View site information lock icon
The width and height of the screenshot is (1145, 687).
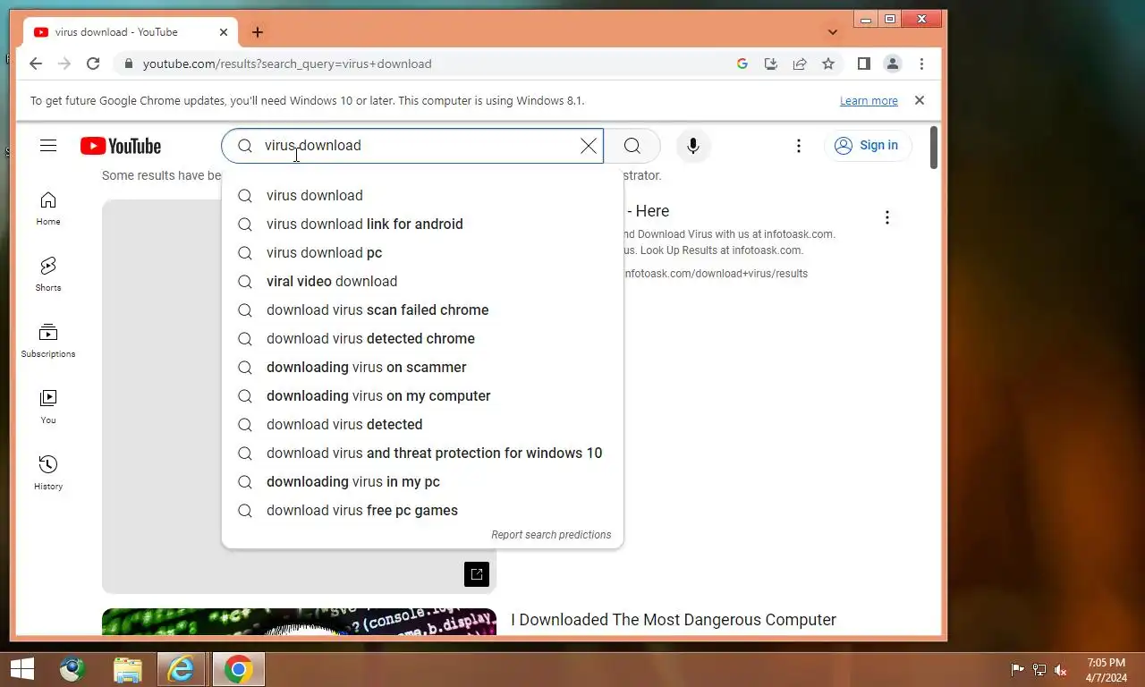point(129,64)
